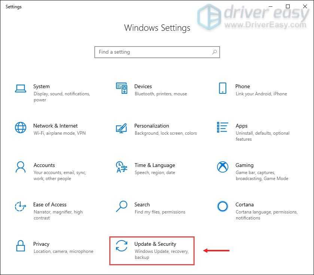
Task: Click the Privacy padlock icon
Action: [20, 246]
